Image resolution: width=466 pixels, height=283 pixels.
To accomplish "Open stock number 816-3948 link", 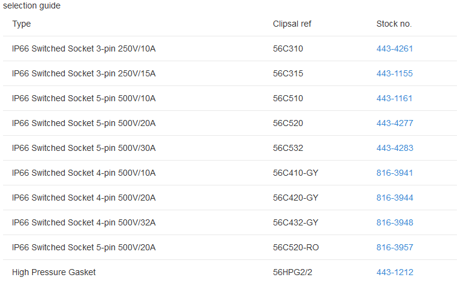I will (395, 222).
